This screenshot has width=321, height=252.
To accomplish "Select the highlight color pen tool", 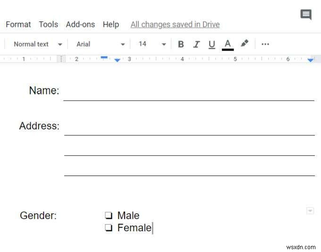I will click(x=245, y=43).
